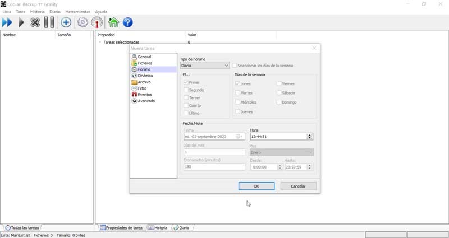Click the Cronómetro (minutos) field
The width and height of the screenshot is (449, 238).
214,167
